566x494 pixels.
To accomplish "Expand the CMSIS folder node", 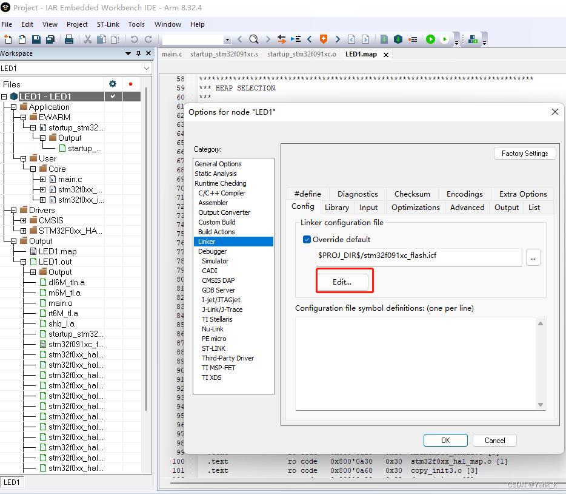I will (23, 220).
